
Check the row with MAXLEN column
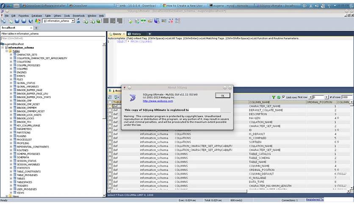click(x=110, y=118)
